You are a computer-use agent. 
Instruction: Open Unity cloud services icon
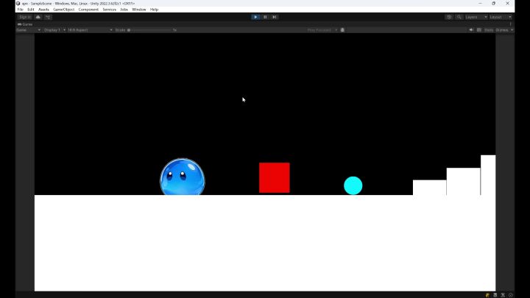[x=38, y=17]
